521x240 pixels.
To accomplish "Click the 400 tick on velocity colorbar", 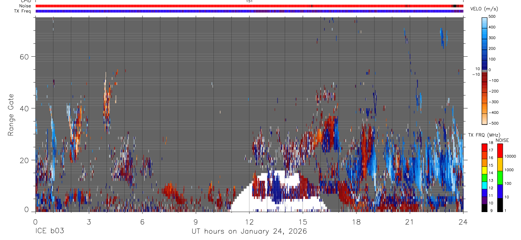I will coord(492,27).
